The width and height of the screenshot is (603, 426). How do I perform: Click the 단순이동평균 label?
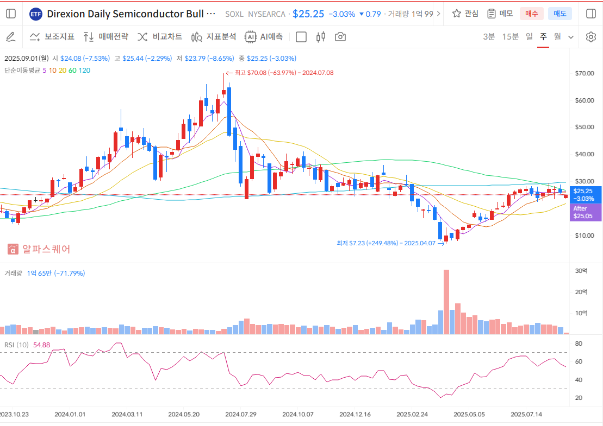tap(22, 71)
